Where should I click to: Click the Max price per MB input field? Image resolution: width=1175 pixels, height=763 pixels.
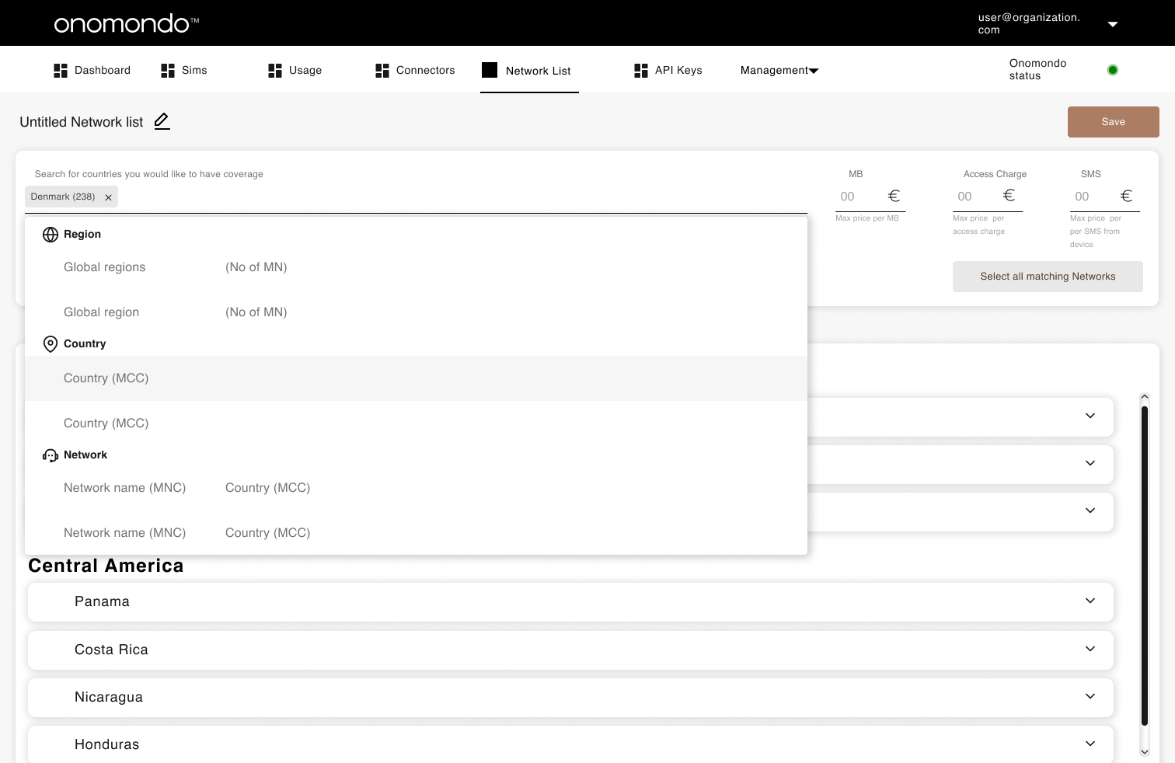[855, 196]
